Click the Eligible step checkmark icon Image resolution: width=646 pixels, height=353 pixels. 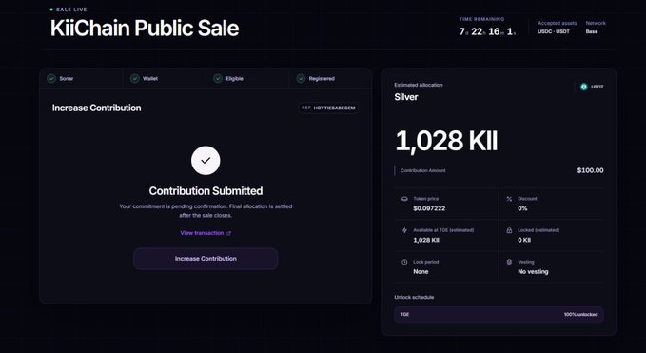[x=218, y=78]
